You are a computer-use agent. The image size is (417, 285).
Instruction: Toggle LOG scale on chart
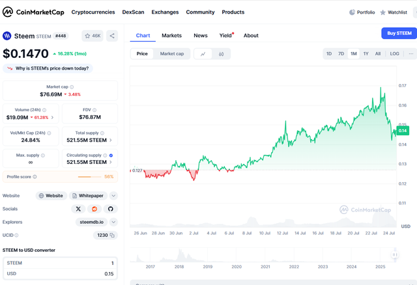[x=394, y=54]
